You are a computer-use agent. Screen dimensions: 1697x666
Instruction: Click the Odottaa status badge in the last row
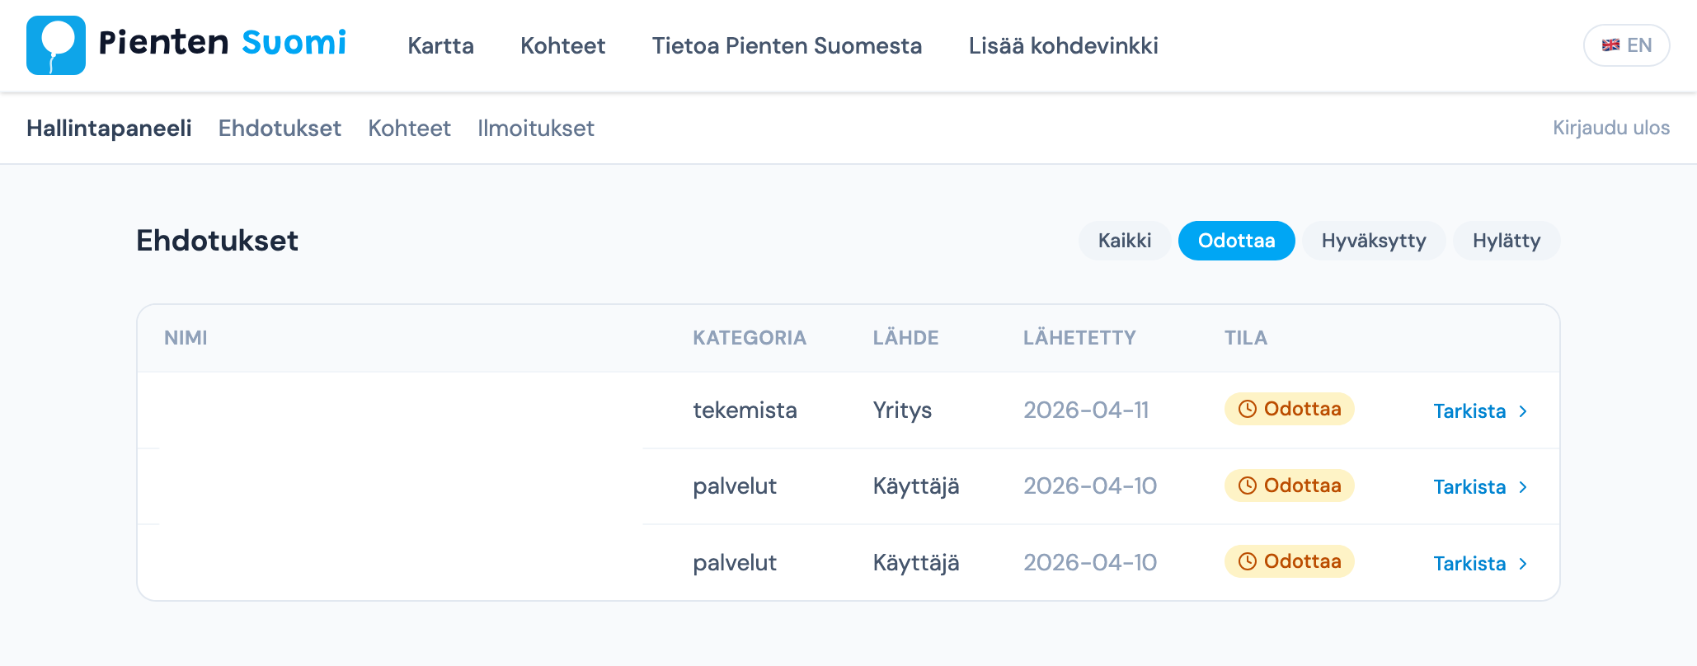point(1289,561)
